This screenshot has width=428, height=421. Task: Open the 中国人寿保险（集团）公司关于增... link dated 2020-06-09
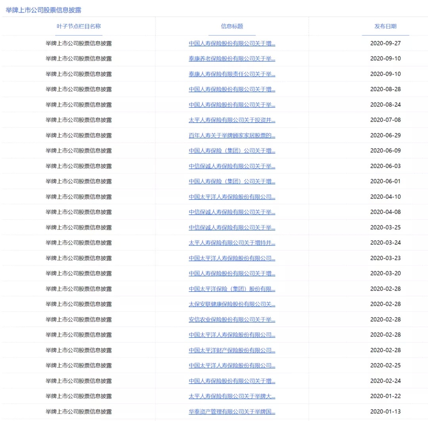232,151
